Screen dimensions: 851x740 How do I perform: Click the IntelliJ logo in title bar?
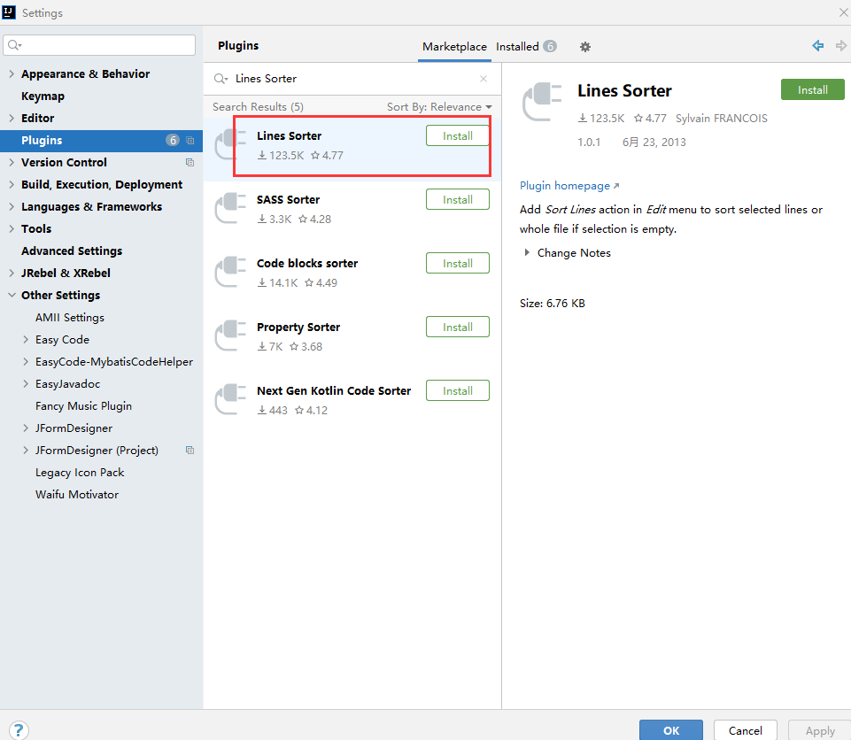pos(9,12)
